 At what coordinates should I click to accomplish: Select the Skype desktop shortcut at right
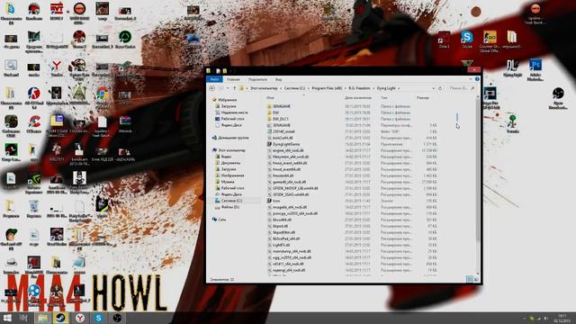[467, 40]
